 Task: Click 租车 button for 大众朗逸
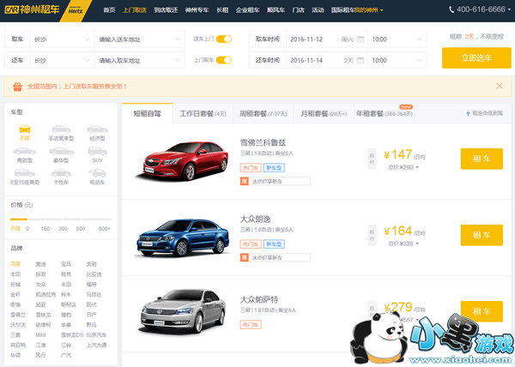(x=482, y=235)
